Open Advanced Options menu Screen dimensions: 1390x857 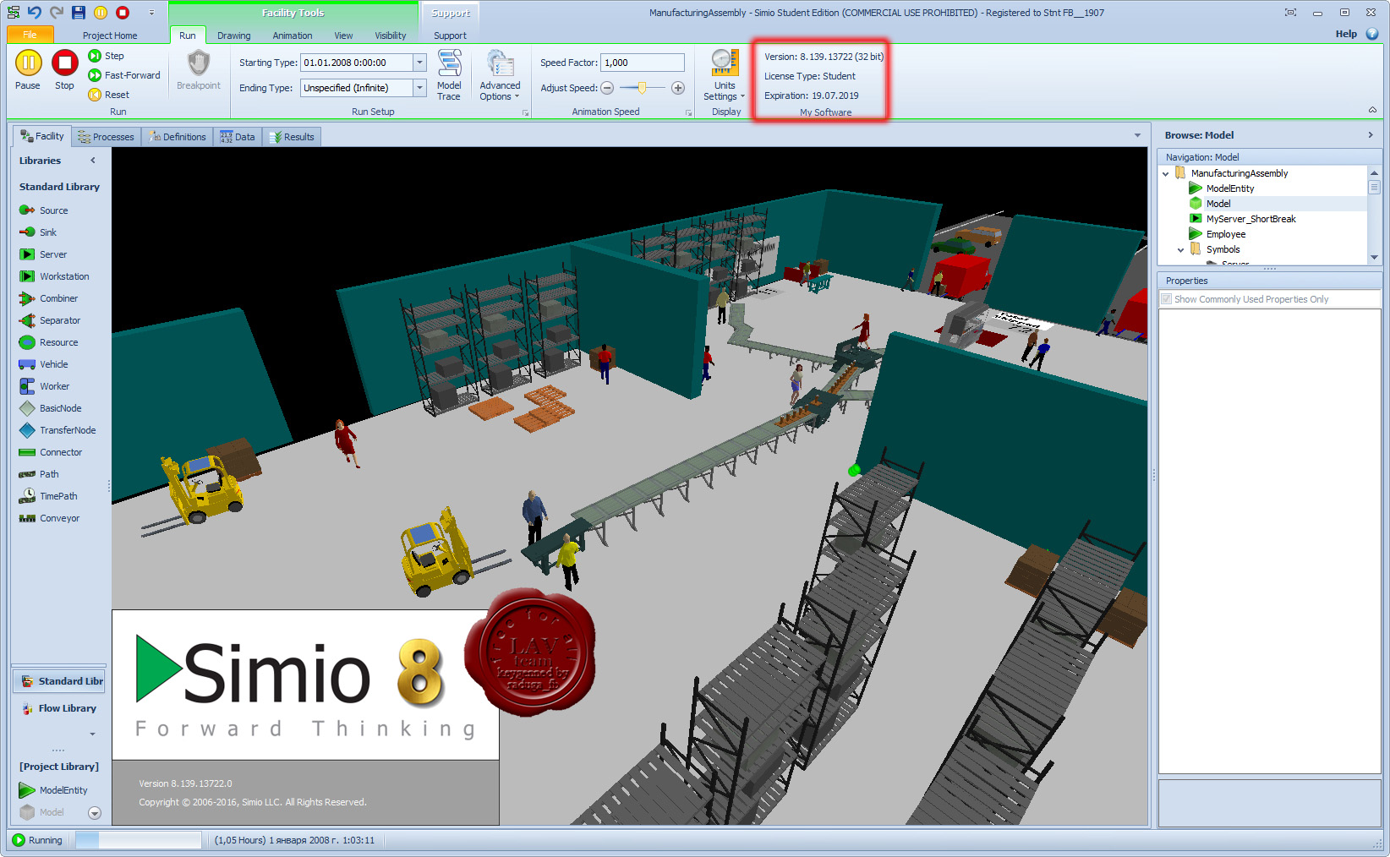click(500, 75)
